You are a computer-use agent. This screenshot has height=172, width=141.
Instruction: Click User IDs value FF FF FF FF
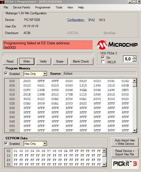tap(31, 26)
